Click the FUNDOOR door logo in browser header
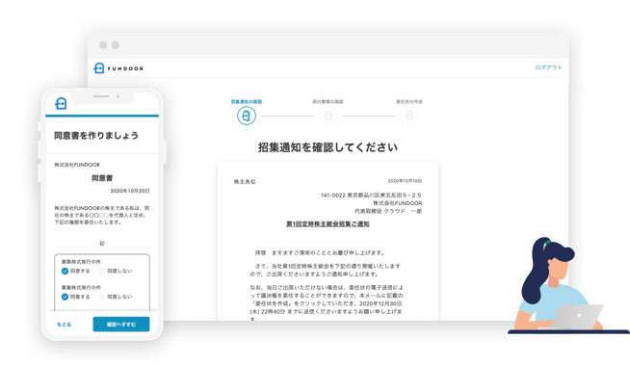Viewport: 630px width, 365px height. pos(99,68)
